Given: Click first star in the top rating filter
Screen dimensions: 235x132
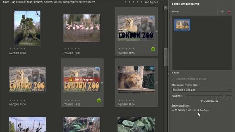Looking at the screenshot, I should pyautogui.click(x=126, y=2).
